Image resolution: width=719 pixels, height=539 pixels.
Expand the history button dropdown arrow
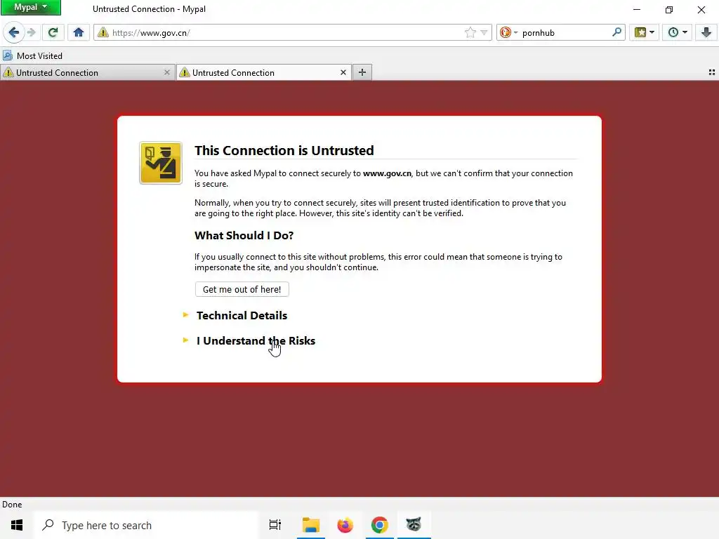685,32
